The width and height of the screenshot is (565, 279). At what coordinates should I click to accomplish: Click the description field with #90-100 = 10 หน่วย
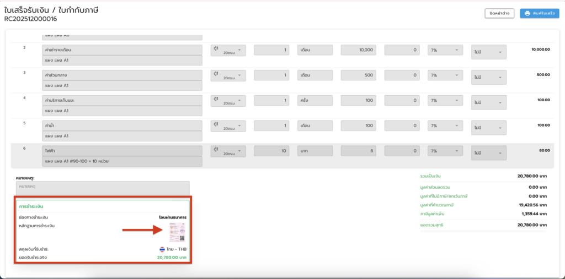pyautogui.click(x=122, y=161)
